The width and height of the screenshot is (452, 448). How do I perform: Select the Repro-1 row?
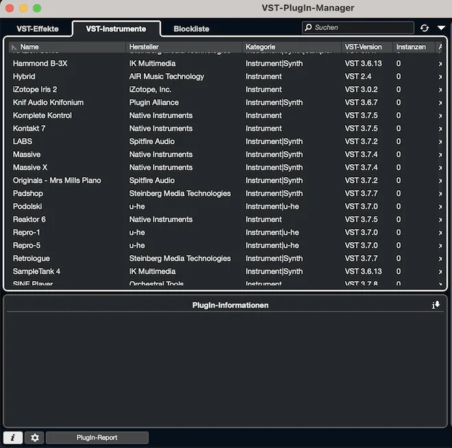point(225,233)
